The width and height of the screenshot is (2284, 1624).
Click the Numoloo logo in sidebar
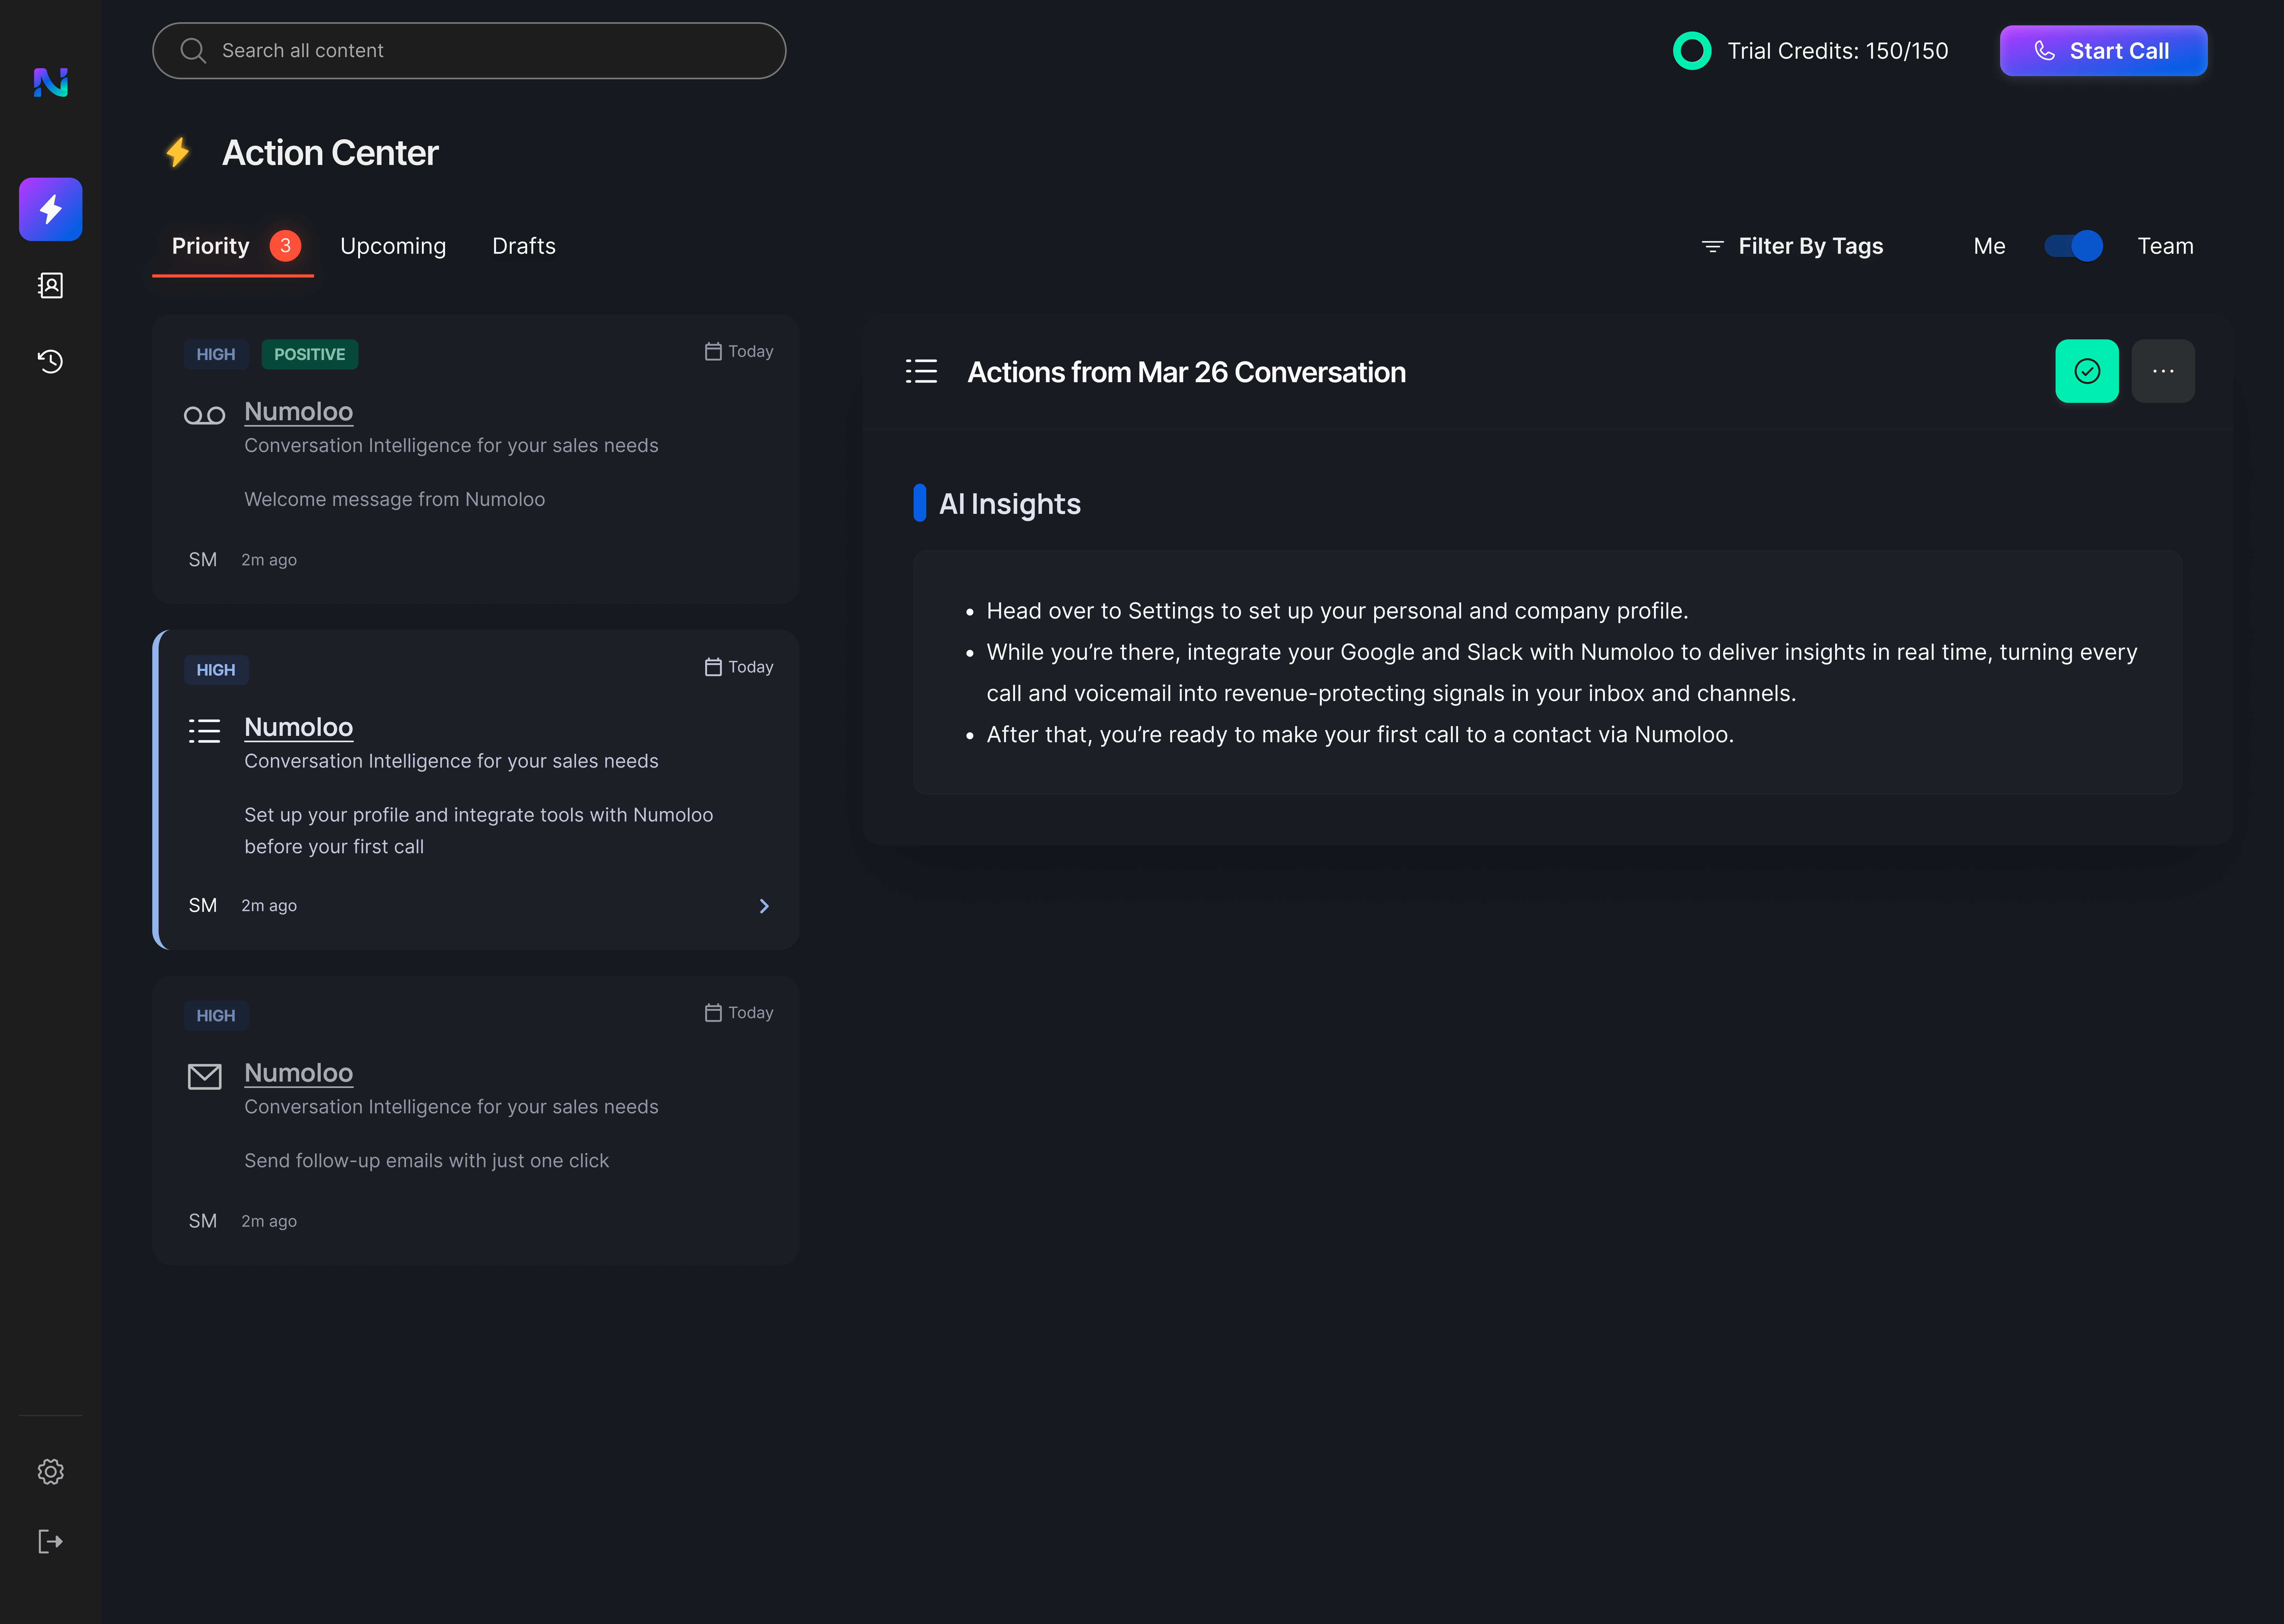(51, 82)
